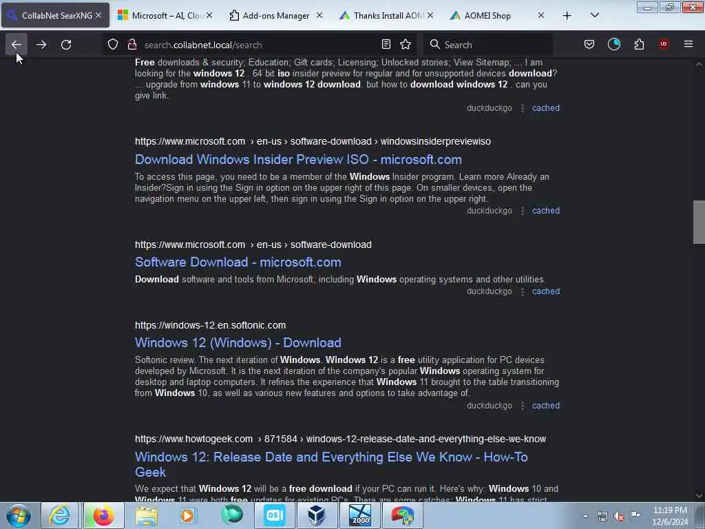Image resolution: width=705 pixels, height=529 pixels.
Task: Close the Thanks Install AOMEI tab
Action: (x=430, y=15)
